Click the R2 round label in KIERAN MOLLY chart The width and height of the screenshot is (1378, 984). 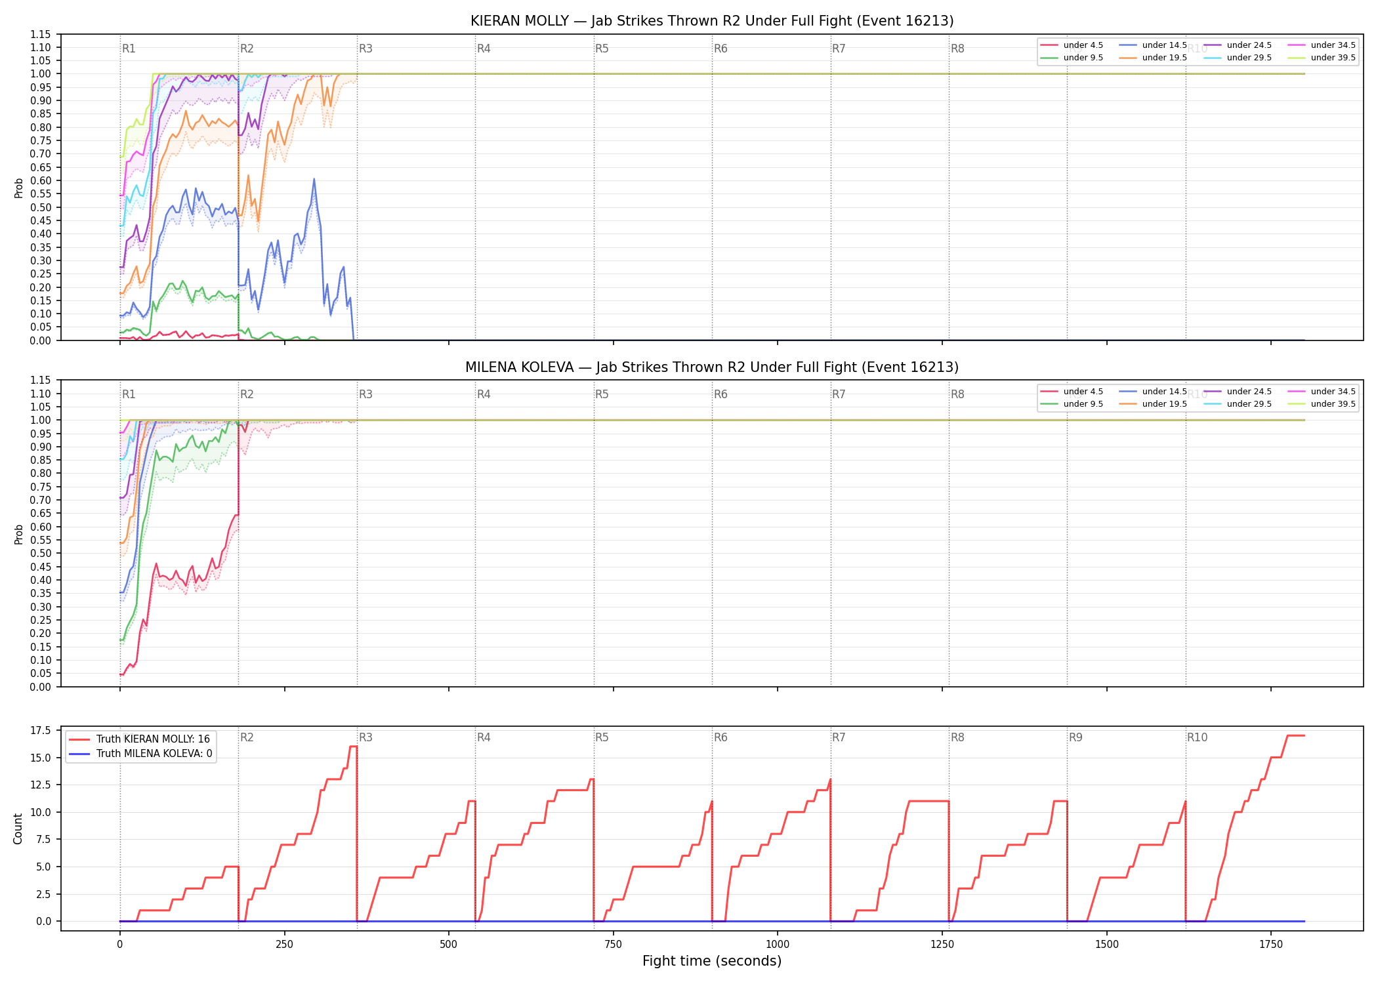(x=247, y=49)
